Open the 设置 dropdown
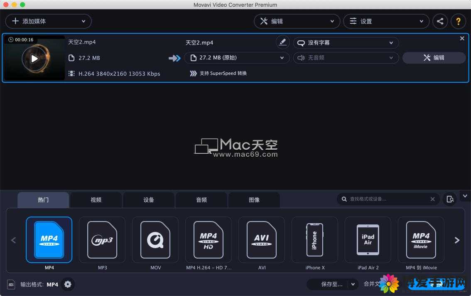471x296 pixels. (386, 21)
